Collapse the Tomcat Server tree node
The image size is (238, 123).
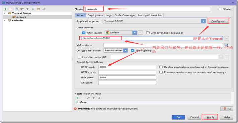(5, 13)
